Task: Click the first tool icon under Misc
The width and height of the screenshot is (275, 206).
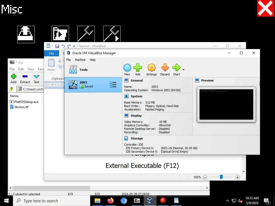Action: [86, 34]
